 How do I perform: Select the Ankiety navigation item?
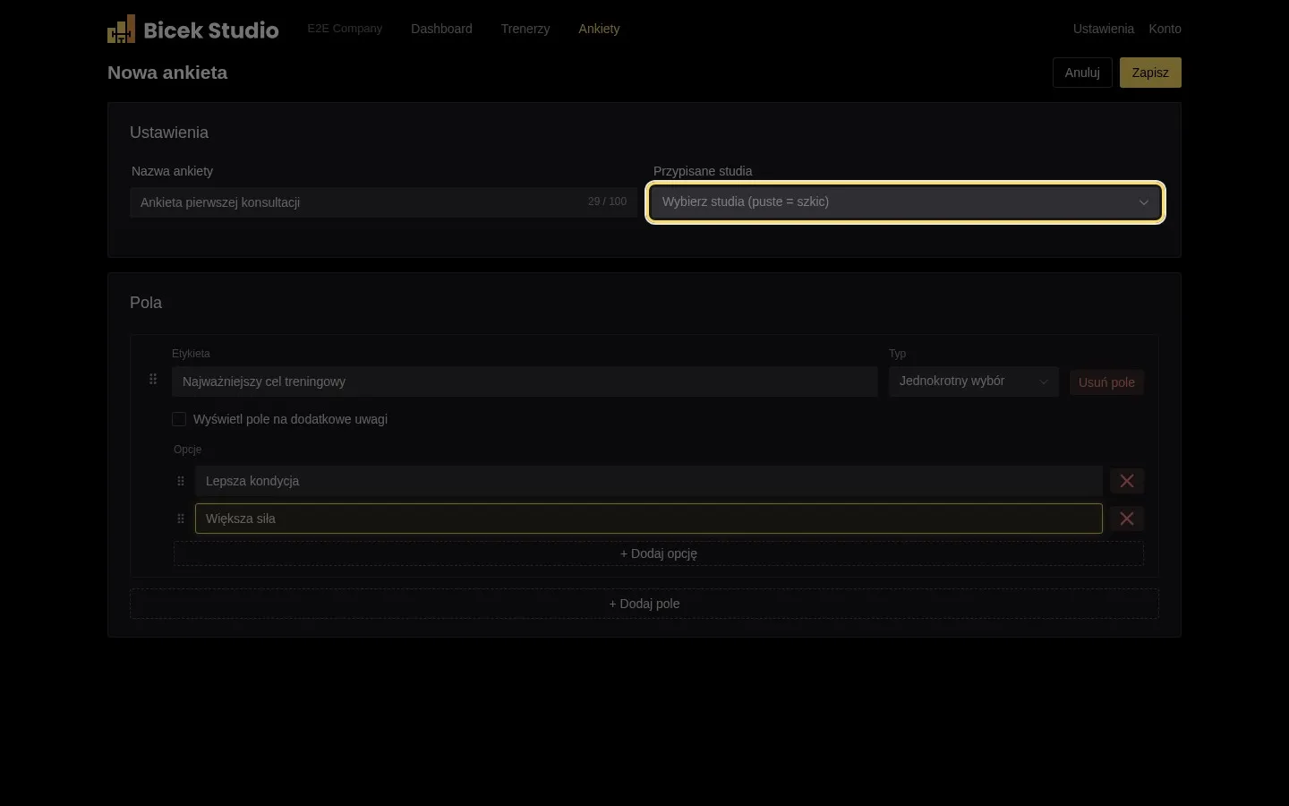599,29
